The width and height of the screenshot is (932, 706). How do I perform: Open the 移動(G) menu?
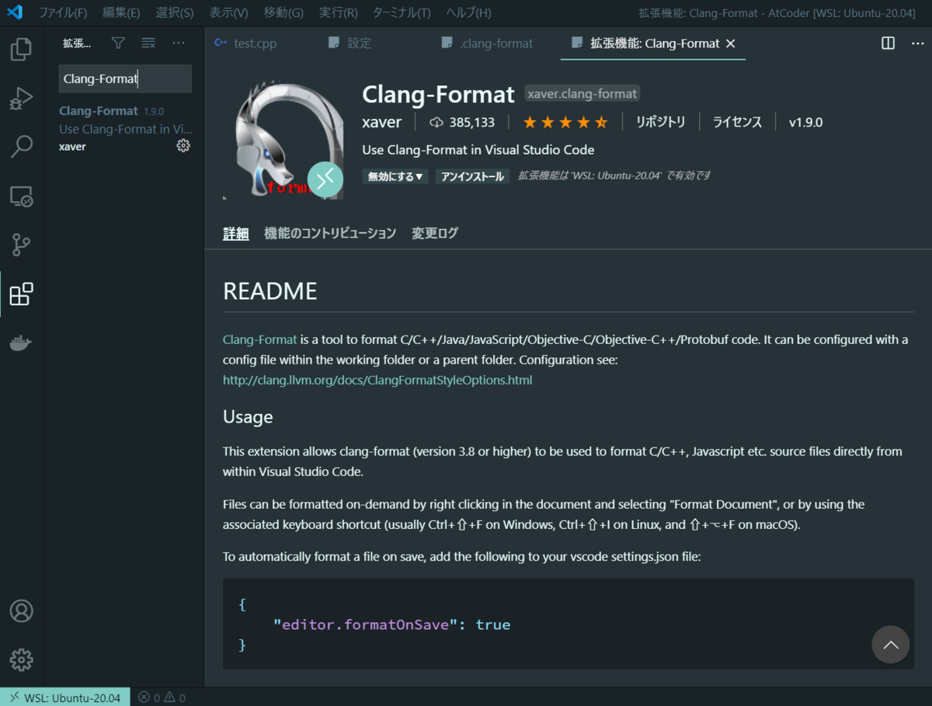click(x=283, y=12)
